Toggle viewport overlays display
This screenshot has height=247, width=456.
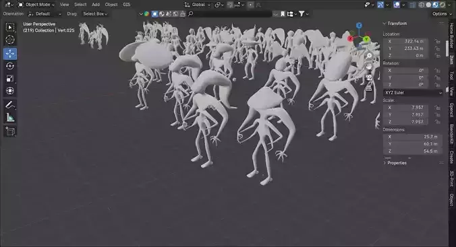(x=397, y=5)
